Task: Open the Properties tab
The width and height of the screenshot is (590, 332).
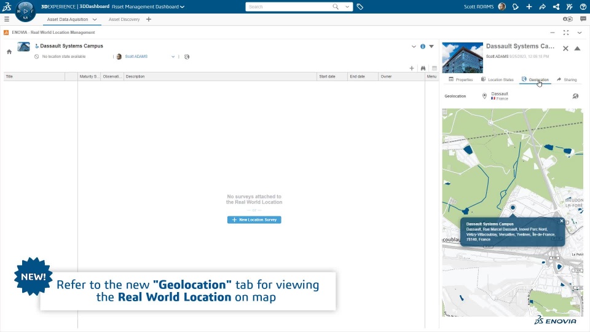Action: [460, 79]
